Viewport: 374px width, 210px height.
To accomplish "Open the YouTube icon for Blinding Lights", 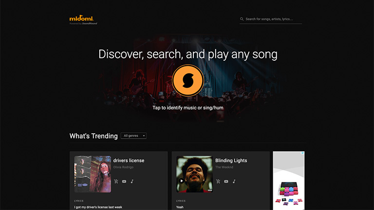I will coord(226,181).
